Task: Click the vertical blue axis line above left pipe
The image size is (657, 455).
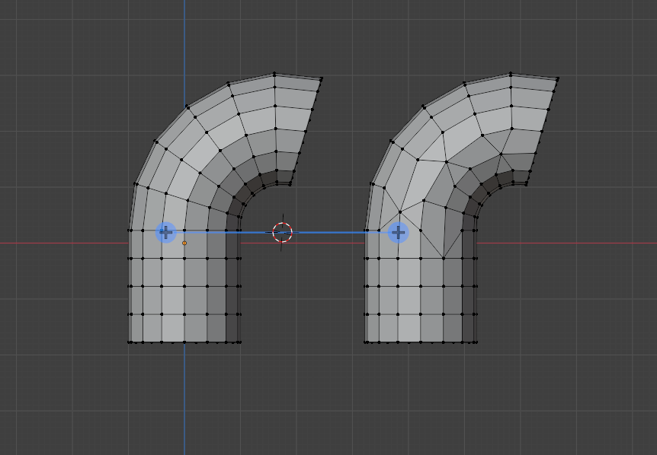Action: click(184, 46)
